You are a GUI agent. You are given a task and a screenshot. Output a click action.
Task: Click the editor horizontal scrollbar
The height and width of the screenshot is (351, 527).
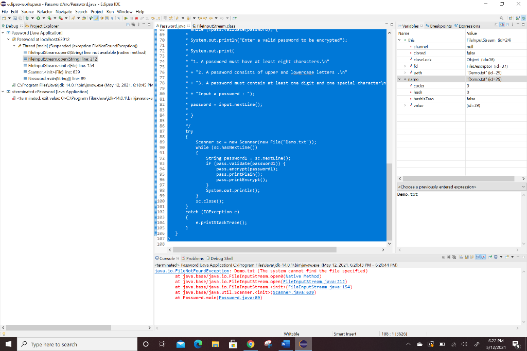255,250
